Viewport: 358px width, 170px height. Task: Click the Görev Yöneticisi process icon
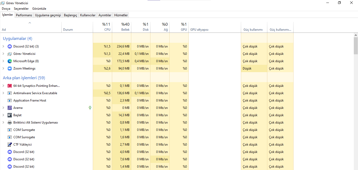tap(10, 54)
